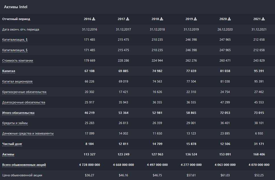Download the 2020 report icon
Viewport: 275px width, 180px height.
click(x=229, y=19)
